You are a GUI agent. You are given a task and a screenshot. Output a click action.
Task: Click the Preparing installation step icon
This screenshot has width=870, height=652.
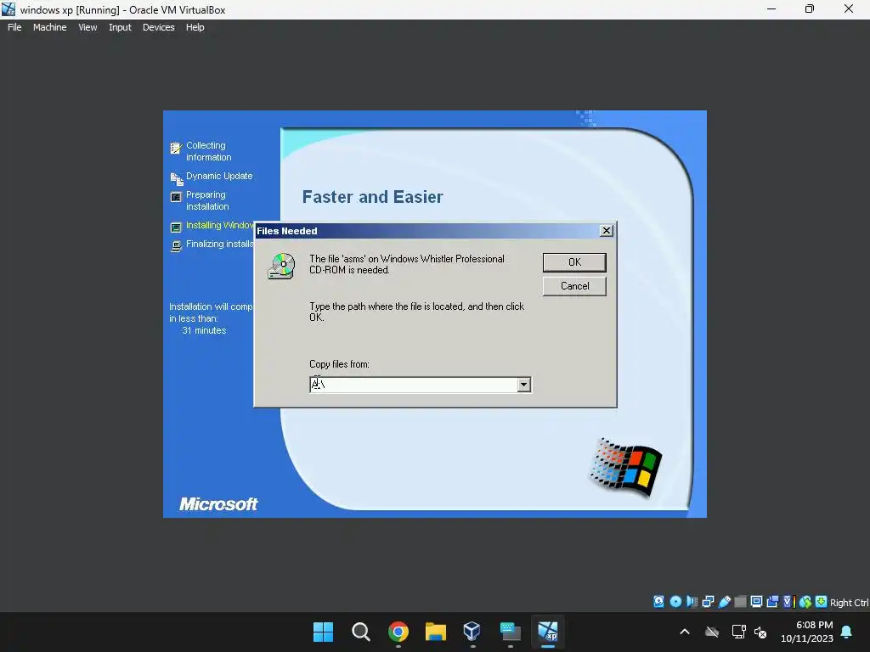point(176,197)
